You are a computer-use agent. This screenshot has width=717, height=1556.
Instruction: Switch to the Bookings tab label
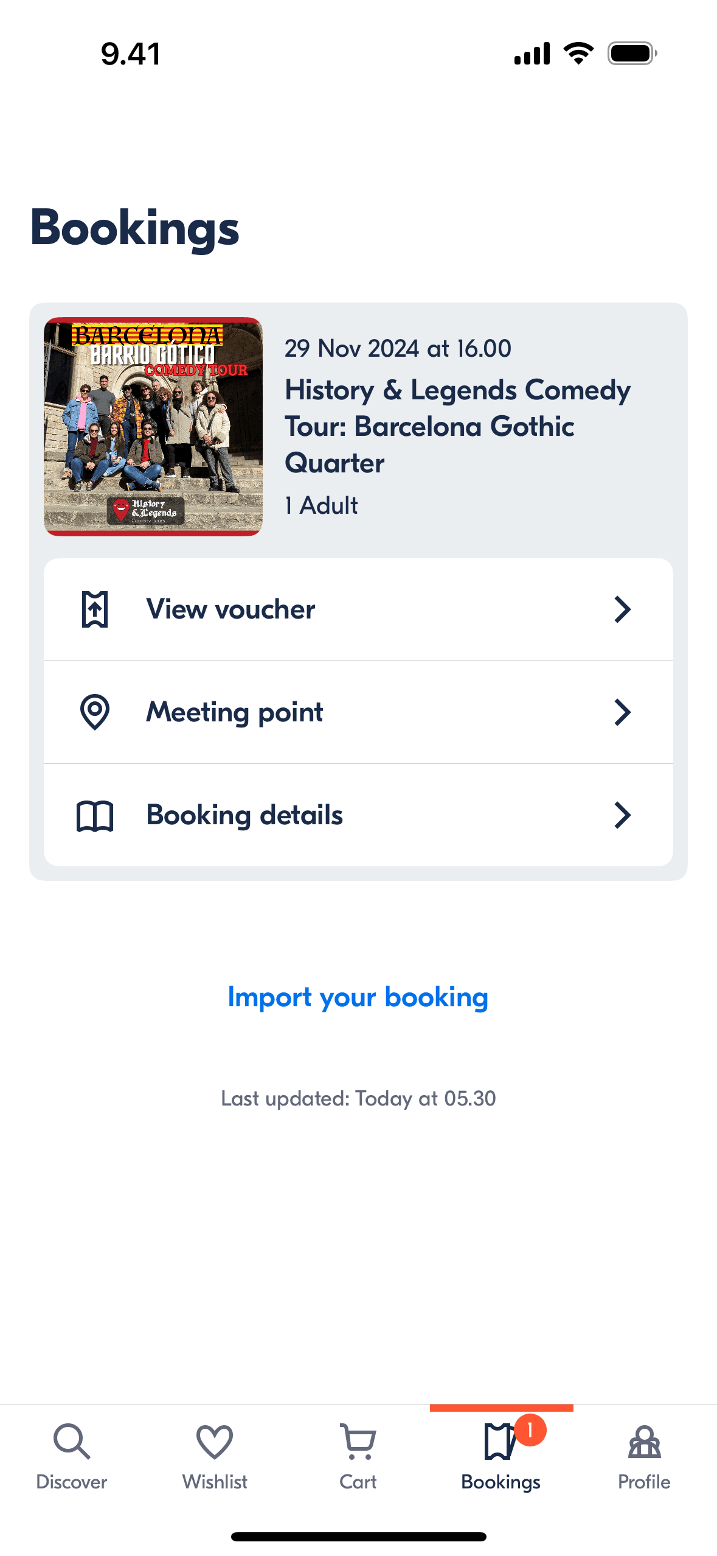(x=501, y=1481)
